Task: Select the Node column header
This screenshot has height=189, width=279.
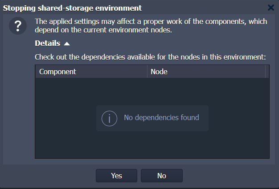Action: [x=206, y=72]
